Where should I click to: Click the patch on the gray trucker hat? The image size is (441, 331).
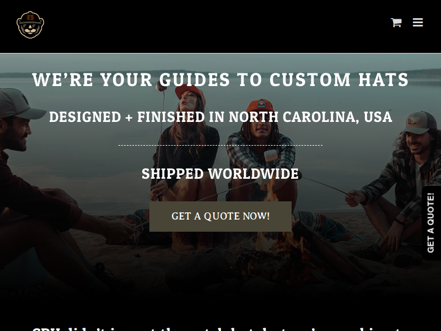click(x=414, y=121)
